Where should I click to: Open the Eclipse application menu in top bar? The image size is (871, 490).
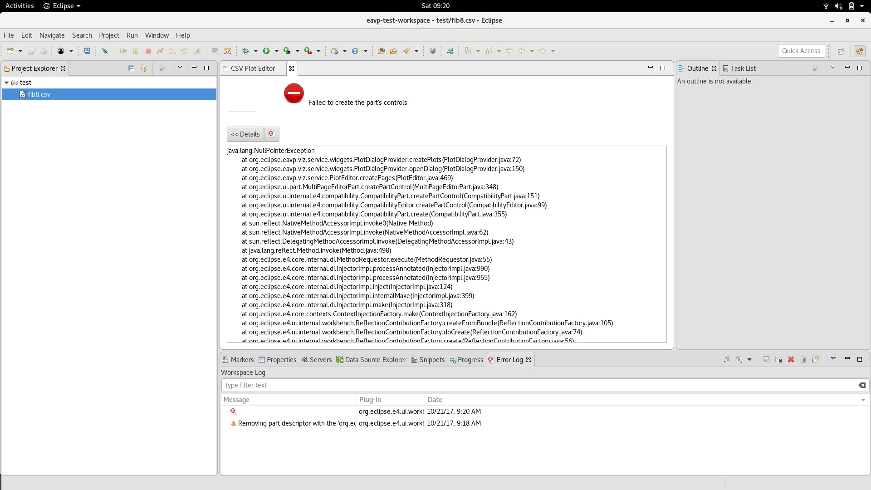[x=62, y=6]
